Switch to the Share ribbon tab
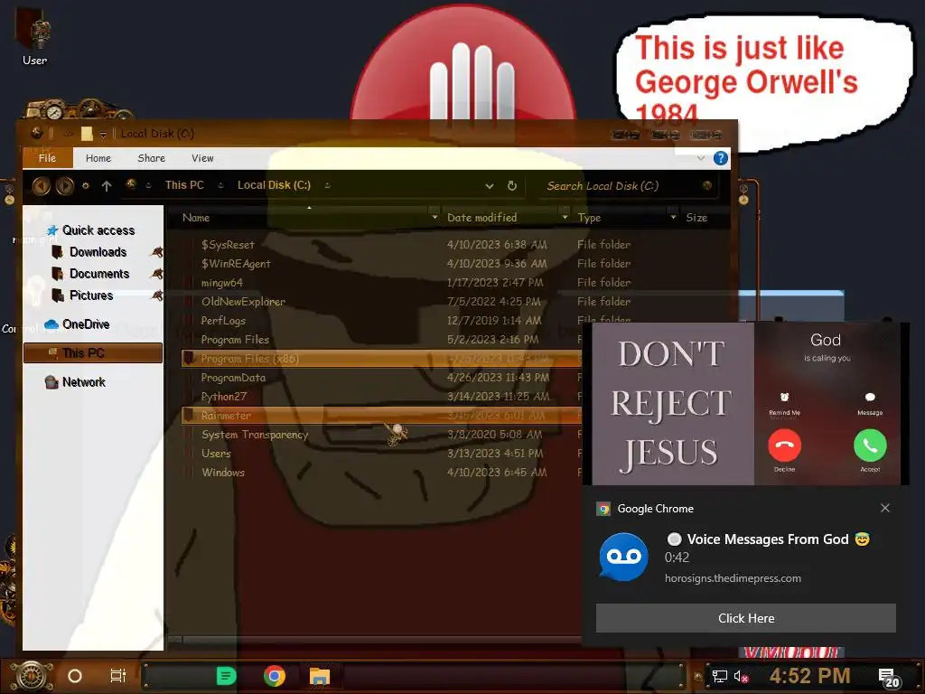The image size is (925, 694). (x=151, y=158)
